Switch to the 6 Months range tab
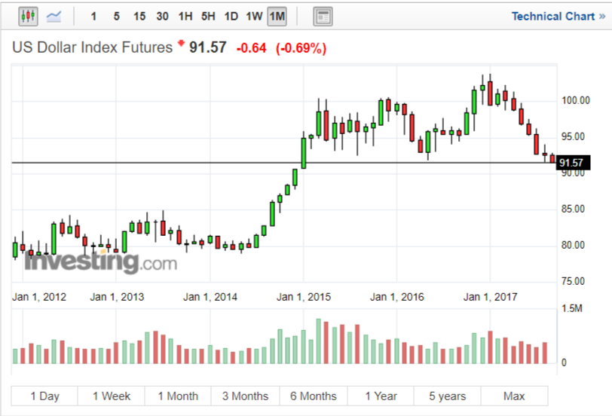The image size is (612, 416). tap(313, 396)
